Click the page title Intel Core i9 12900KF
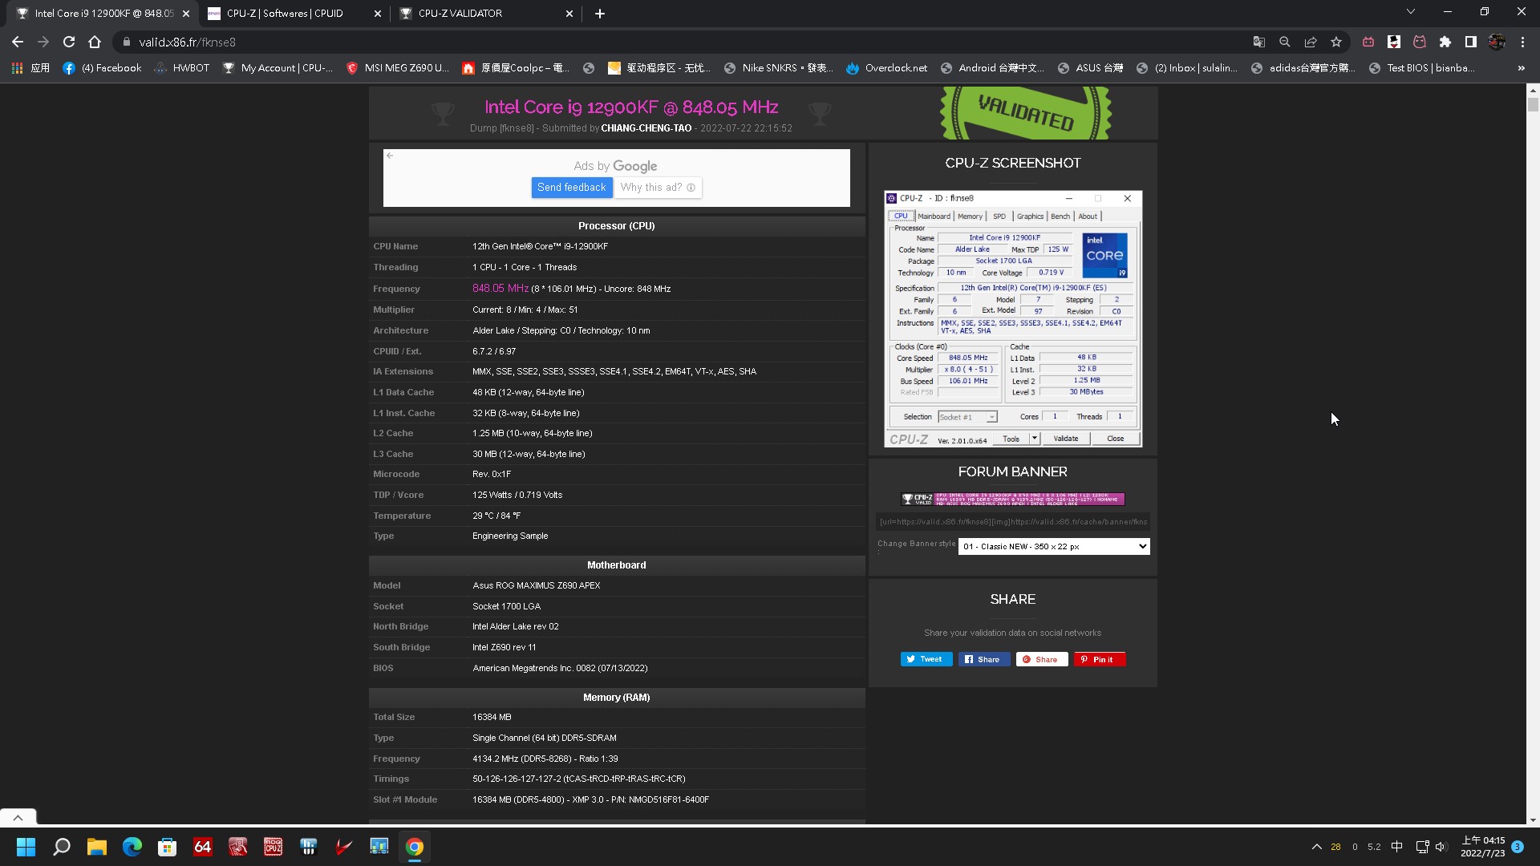 pyautogui.click(x=631, y=107)
